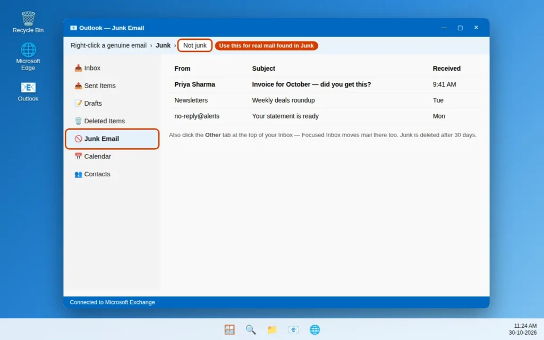Open the 'Your statement is ready' email

285,116
